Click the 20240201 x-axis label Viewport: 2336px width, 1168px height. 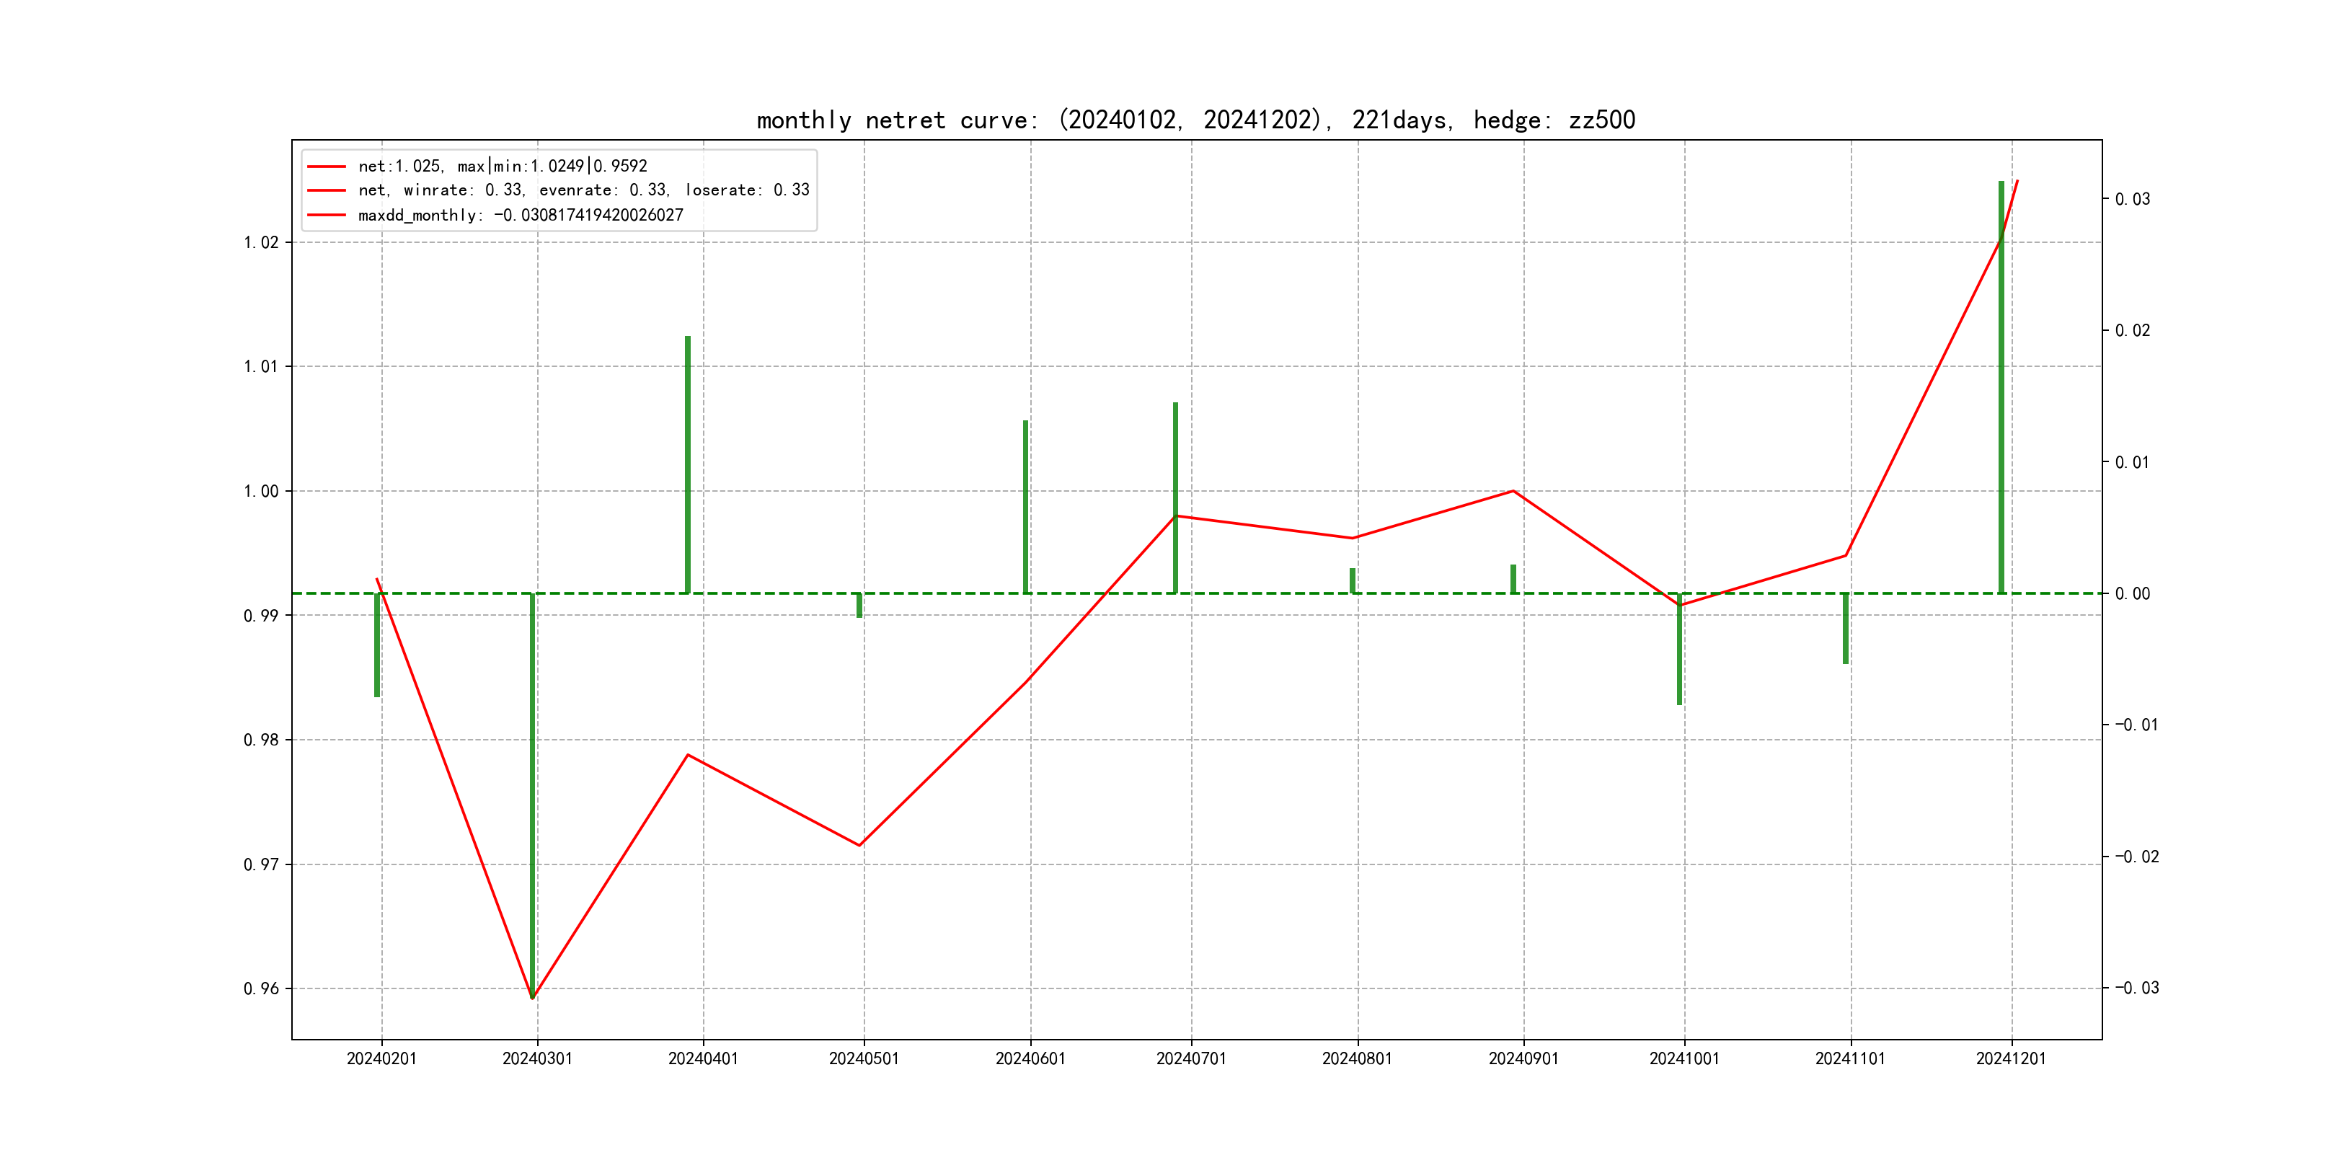tap(382, 1058)
